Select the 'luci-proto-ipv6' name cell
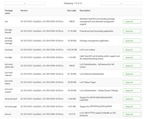This screenshot has height=119, width=147. point(11,99)
